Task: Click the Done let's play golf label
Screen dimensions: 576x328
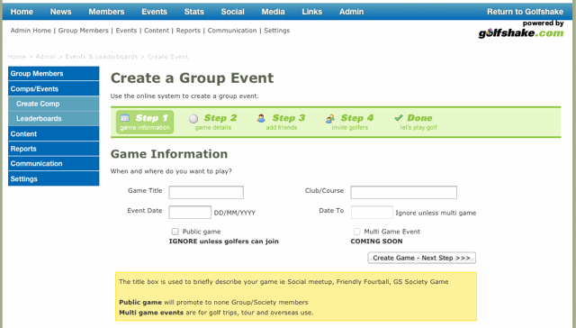Action: pyautogui.click(x=418, y=128)
